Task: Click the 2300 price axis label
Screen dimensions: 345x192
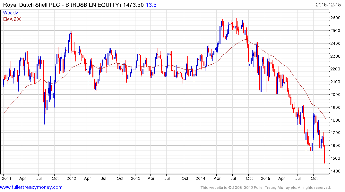Action: (335, 56)
